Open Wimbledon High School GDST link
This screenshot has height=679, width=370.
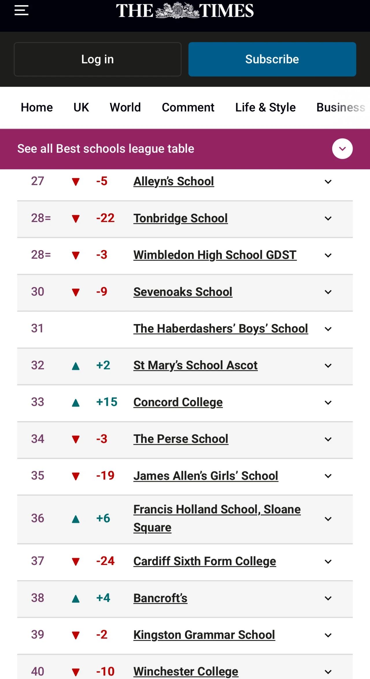click(x=215, y=255)
